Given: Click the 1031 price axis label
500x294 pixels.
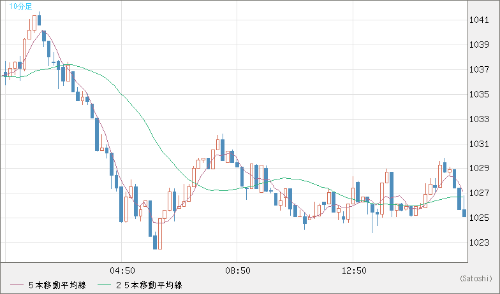Looking at the screenshot, I should 478,144.
